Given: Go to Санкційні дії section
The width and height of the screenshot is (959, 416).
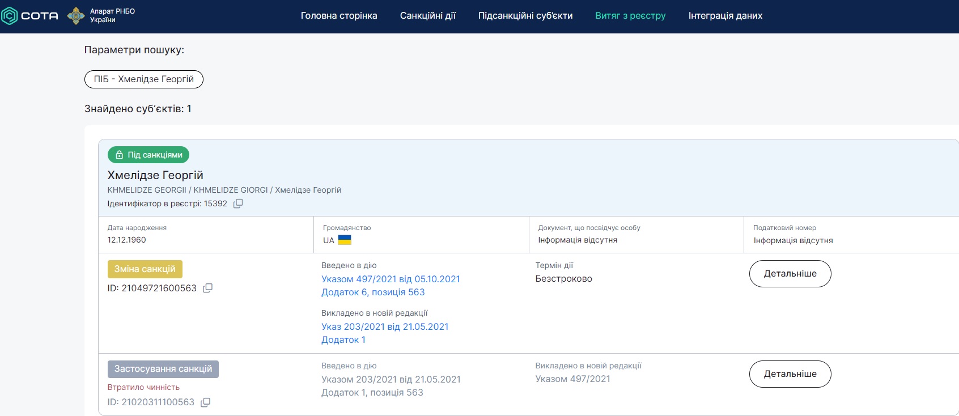Looking at the screenshot, I should click(428, 16).
